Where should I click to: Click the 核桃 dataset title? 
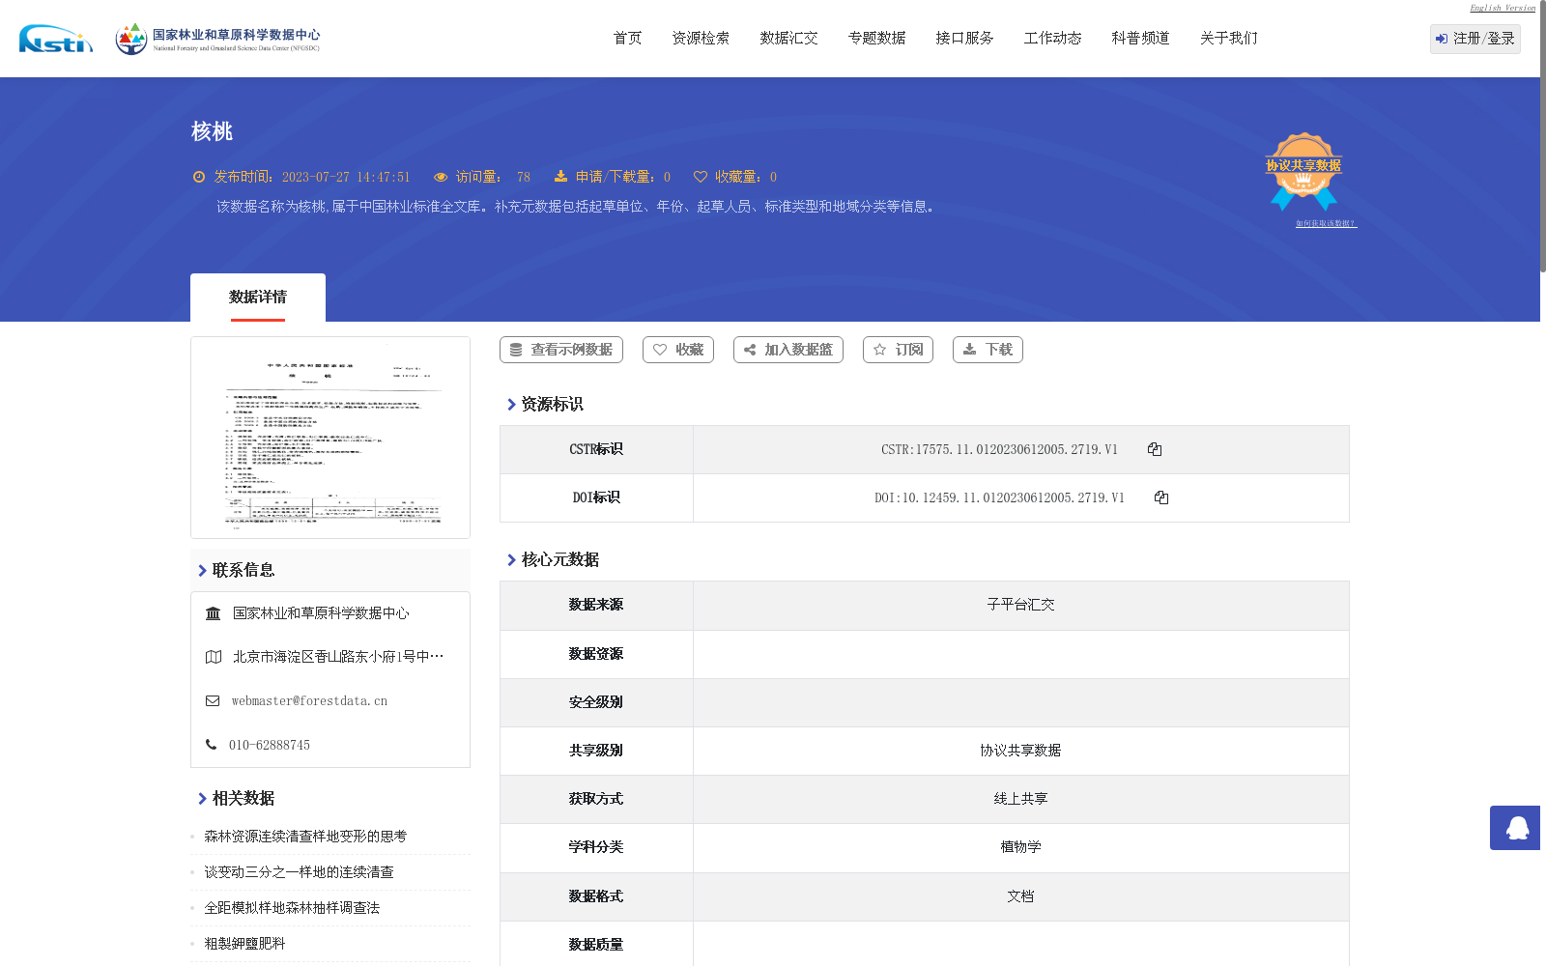coord(212,131)
